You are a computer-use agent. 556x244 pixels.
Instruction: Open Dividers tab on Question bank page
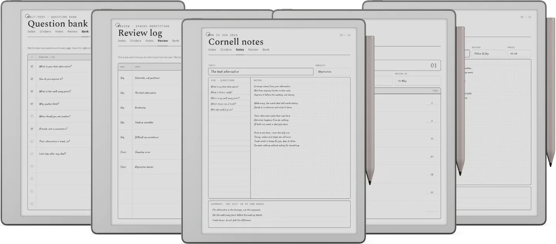click(x=45, y=32)
